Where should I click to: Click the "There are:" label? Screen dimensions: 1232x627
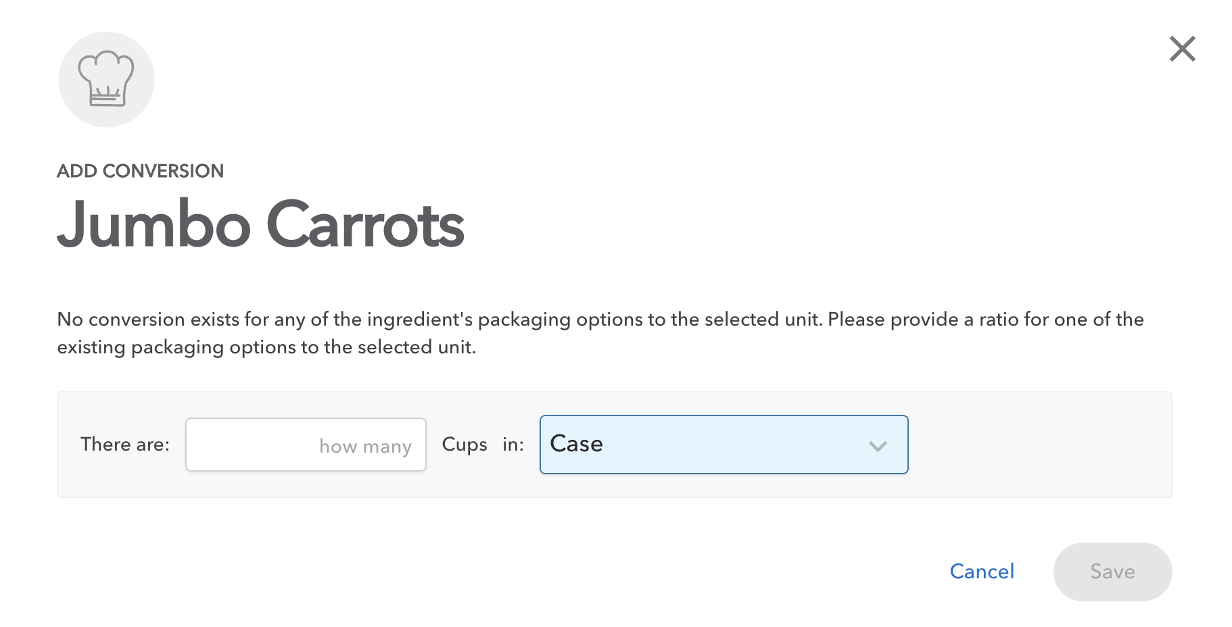click(x=125, y=445)
